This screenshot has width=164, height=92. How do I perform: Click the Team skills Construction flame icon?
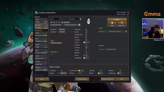79,71
